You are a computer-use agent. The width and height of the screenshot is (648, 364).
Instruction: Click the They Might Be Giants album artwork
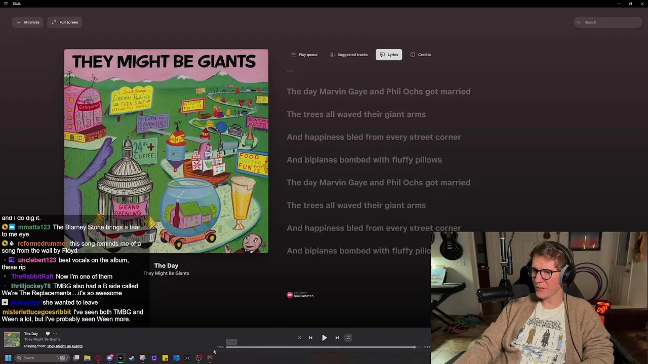pyautogui.click(x=166, y=151)
